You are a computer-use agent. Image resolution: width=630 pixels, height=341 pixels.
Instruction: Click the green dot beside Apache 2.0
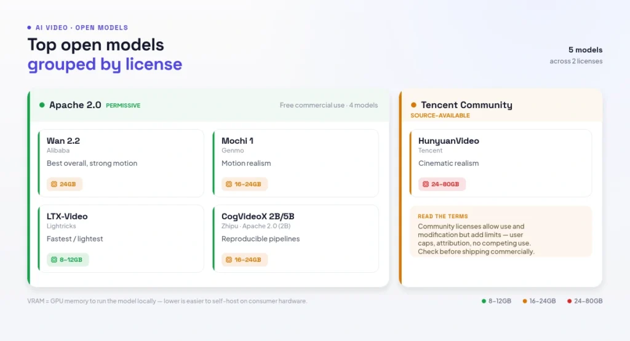tap(42, 105)
